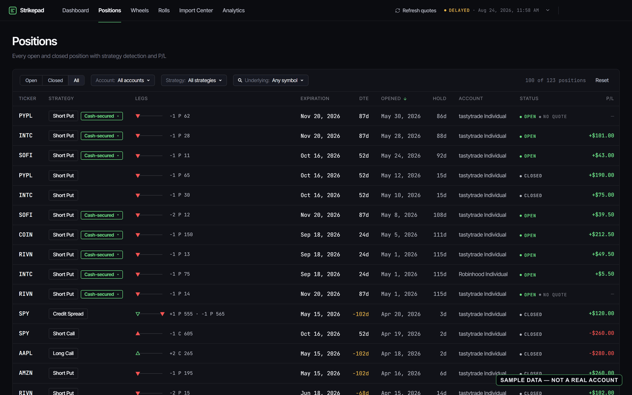632x395 pixels.
Task: Click the DELAYED status indicator
Action: pos(457,11)
